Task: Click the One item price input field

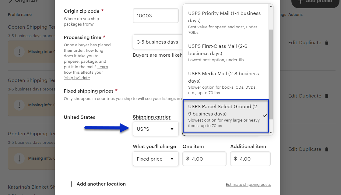Action: (x=204, y=159)
